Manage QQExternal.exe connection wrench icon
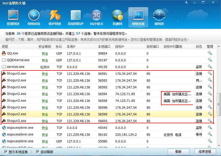The height and width of the screenshot is (156, 221). 210,60
